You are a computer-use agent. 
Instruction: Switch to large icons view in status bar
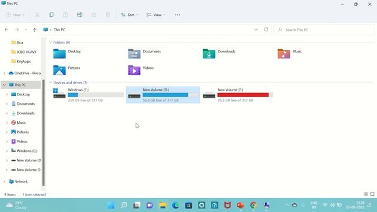tap(372, 194)
